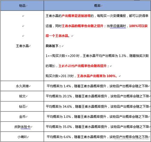Click the 铭文 item cell
Viewport: 151px width, 142px height.
click(22, 96)
